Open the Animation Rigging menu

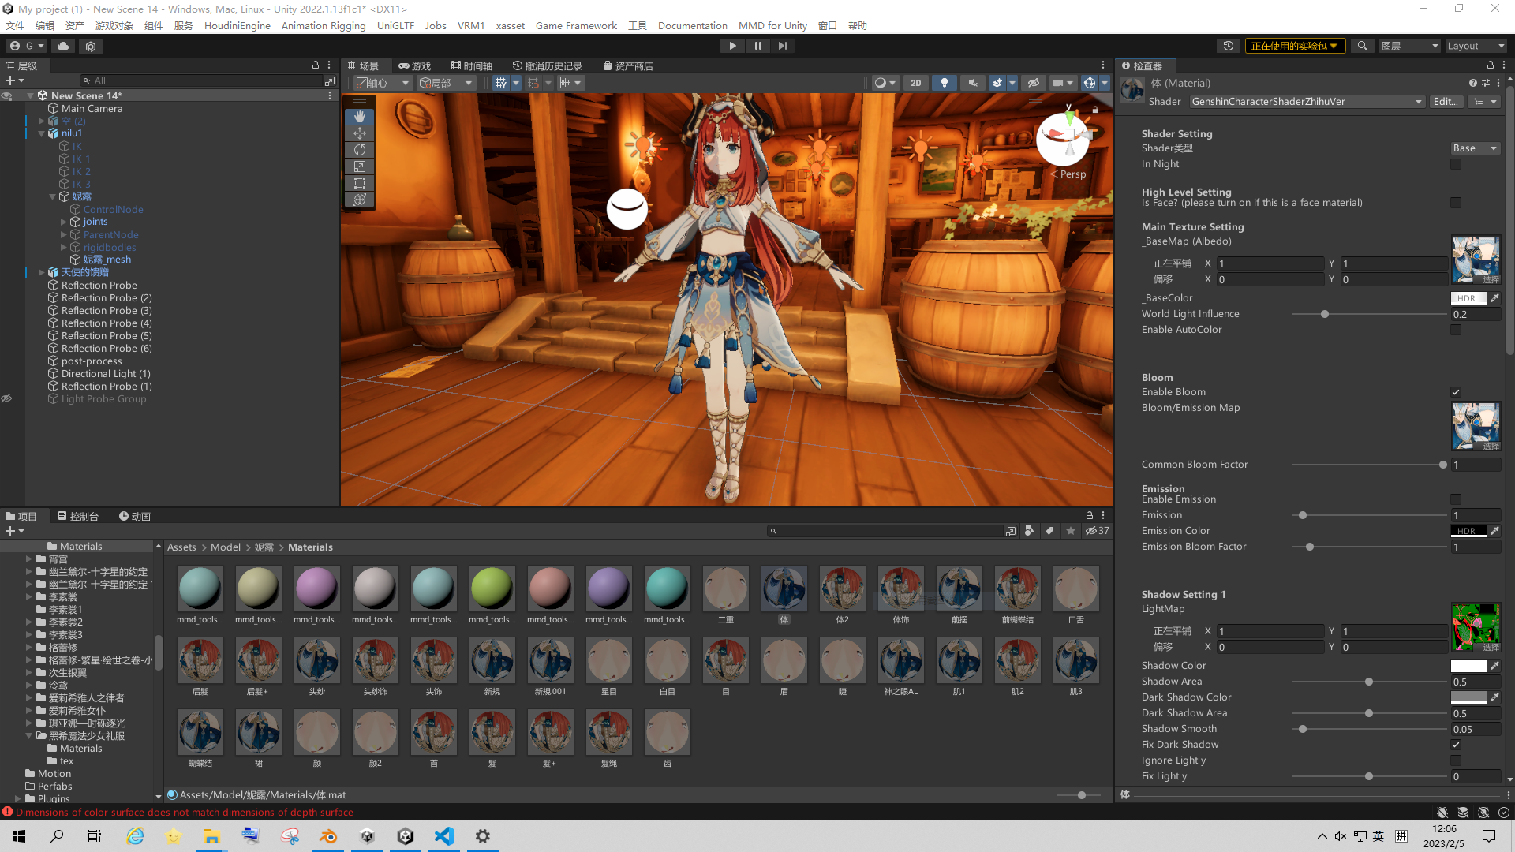(x=324, y=25)
